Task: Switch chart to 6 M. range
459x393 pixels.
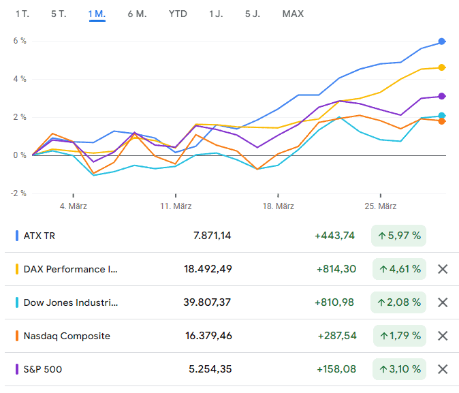Action: pyautogui.click(x=137, y=14)
